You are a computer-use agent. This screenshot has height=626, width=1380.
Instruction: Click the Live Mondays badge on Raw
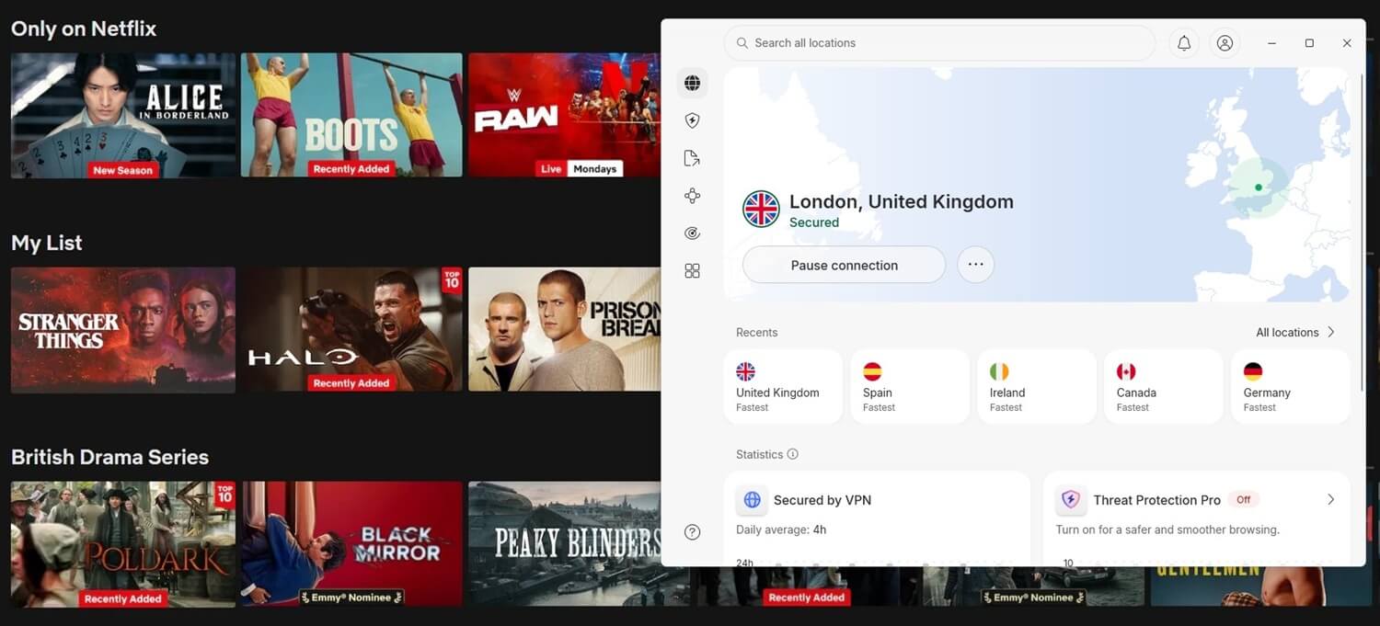579,169
